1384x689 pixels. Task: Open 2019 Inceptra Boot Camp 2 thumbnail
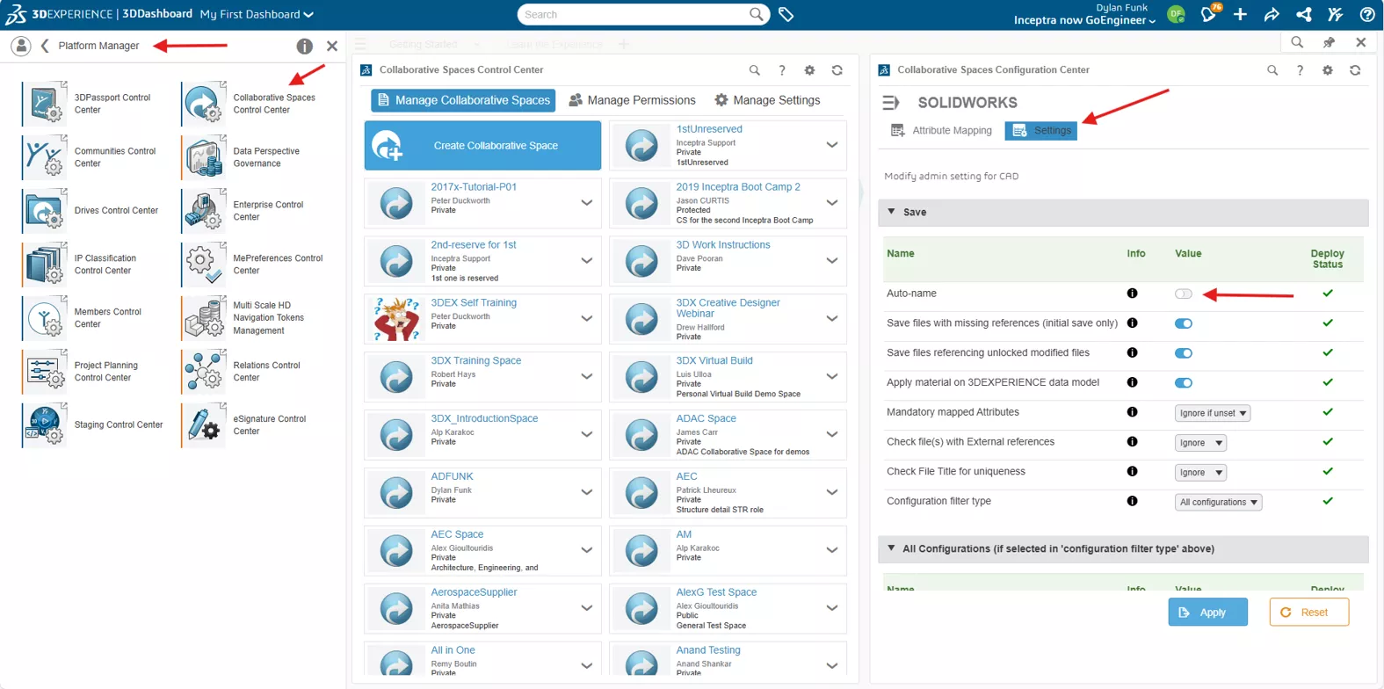click(x=641, y=203)
